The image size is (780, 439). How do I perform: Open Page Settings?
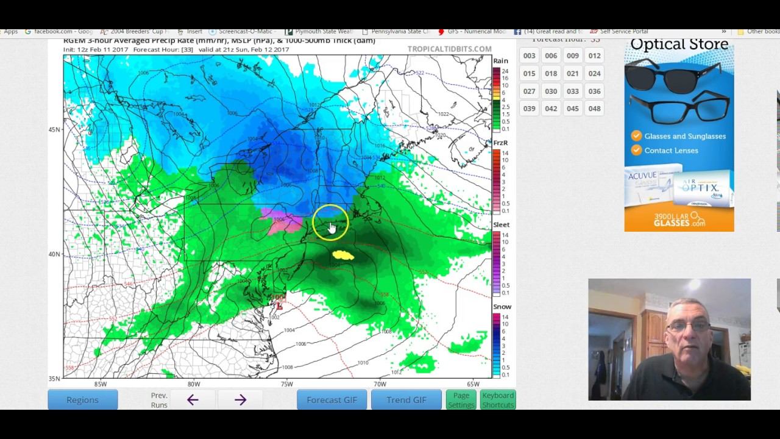pyautogui.click(x=461, y=400)
